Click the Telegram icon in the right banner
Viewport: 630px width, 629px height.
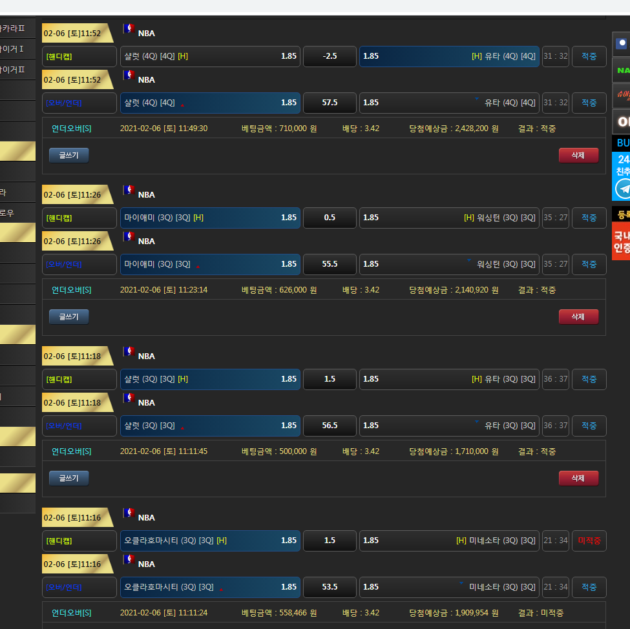click(623, 189)
